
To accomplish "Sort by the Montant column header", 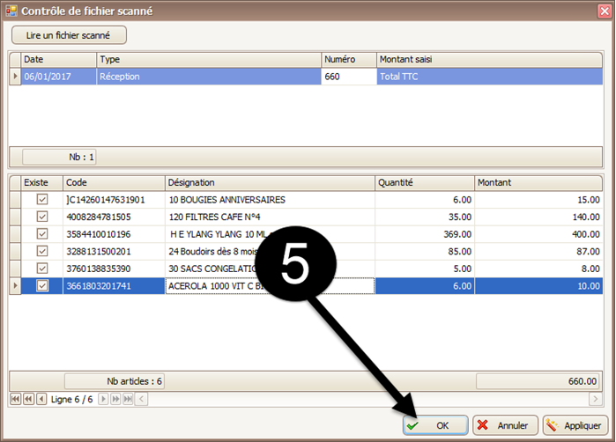I will click(x=538, y=182).
